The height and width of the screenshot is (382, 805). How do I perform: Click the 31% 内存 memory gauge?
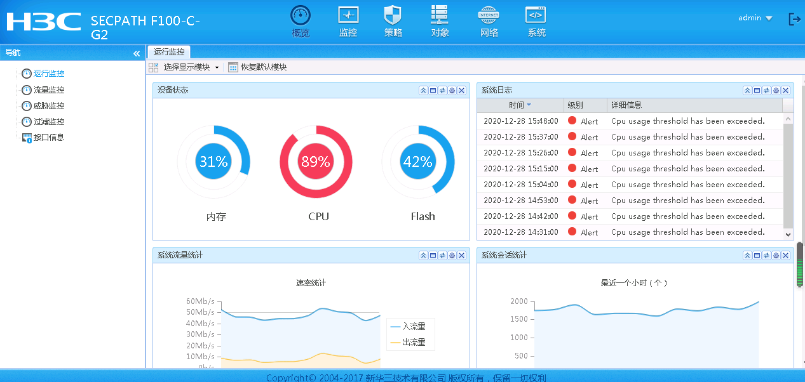click(x=214, y=161)
